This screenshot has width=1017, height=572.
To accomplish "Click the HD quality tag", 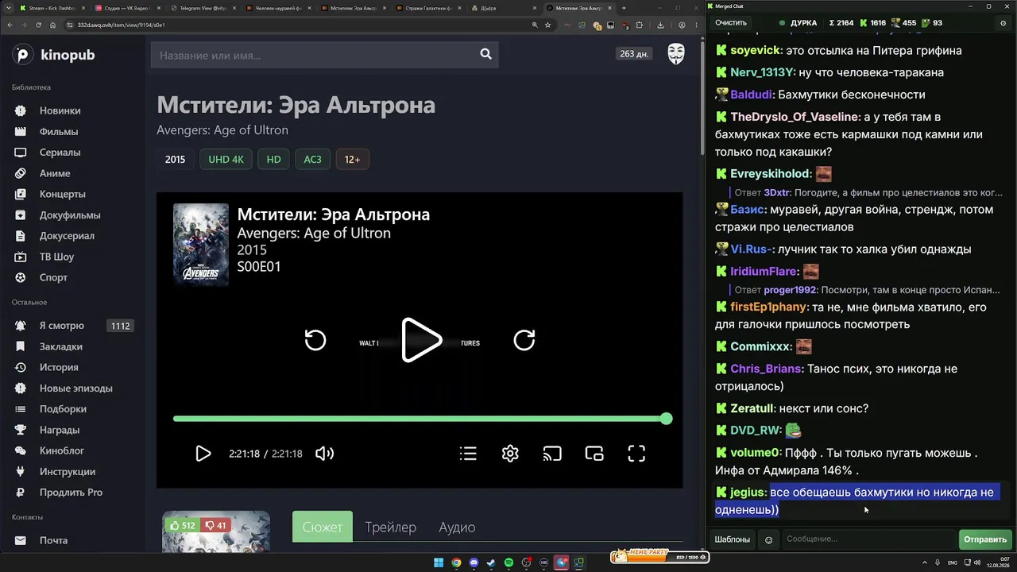I will click(273, 160).
